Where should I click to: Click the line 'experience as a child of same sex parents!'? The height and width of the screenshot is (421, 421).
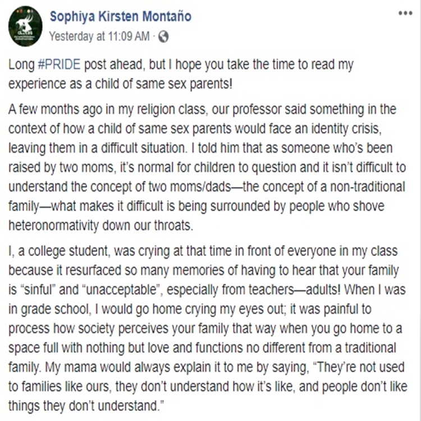pyautogui.click(x=120, y=84)
